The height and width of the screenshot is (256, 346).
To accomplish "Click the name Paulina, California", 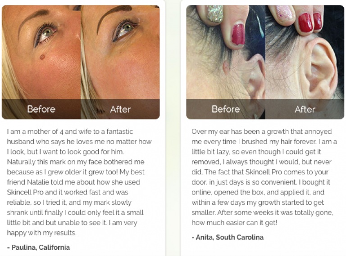I will [38, 247].
